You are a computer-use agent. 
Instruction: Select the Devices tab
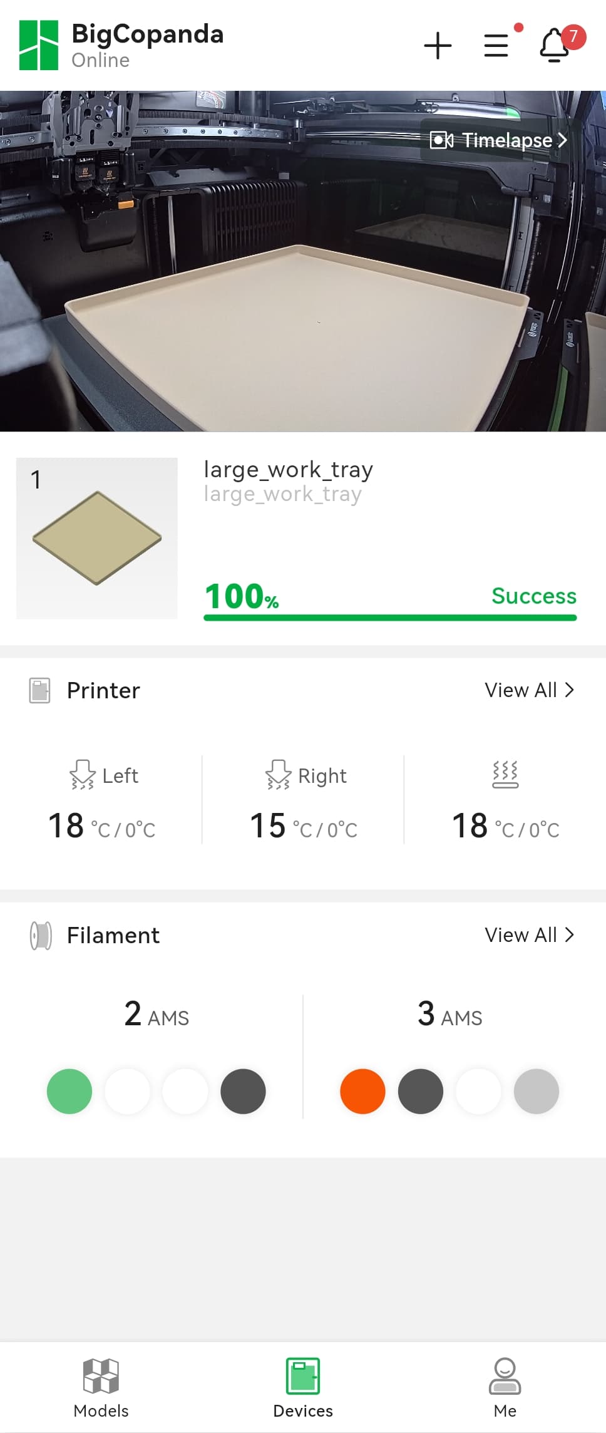tap(303, 1387)
